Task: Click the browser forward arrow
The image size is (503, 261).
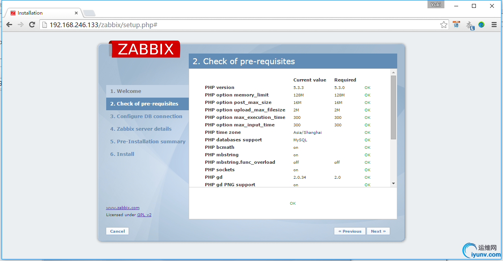Action: tap(21, 25)
